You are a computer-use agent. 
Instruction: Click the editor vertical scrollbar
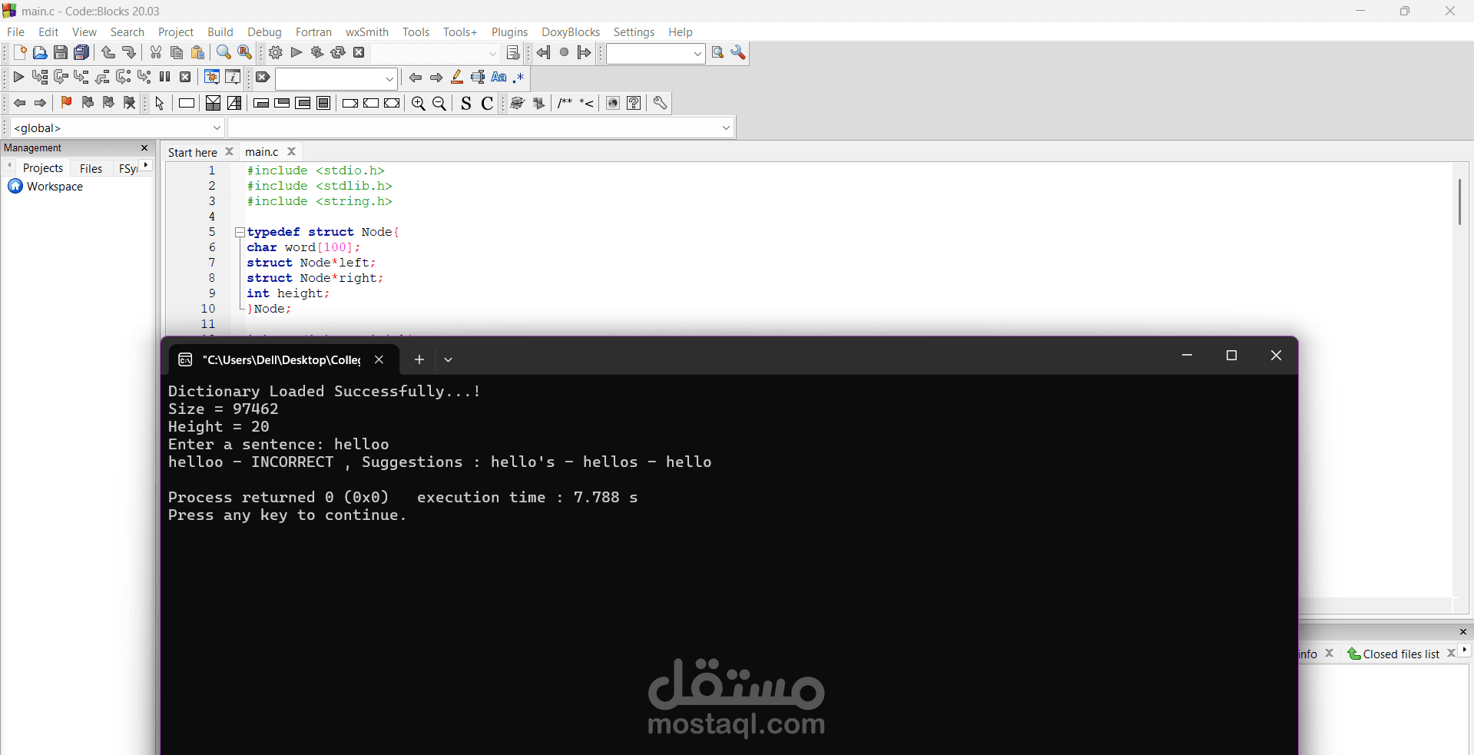tap(1459, 202)
